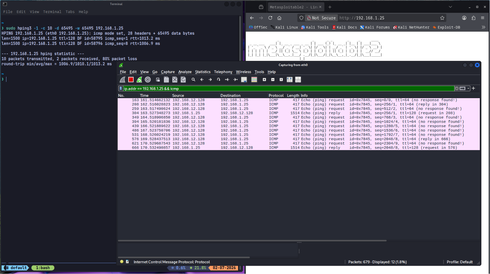The image size is (490, 274).
Task: Open Terminal window Tabs menu
Action: click(70, 12)
